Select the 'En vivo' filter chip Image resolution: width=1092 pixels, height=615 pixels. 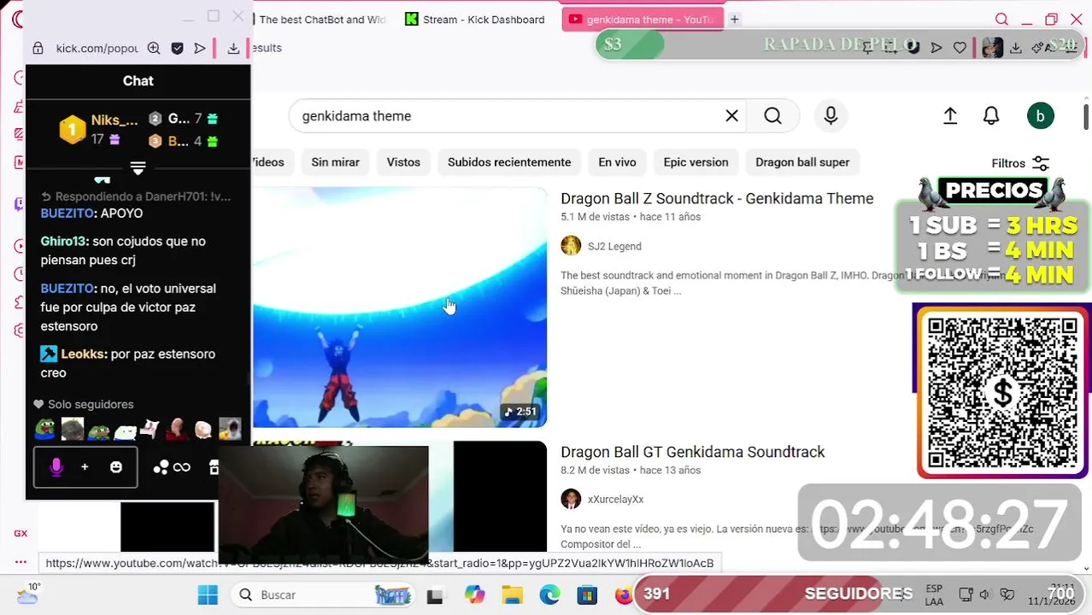(x=617, y=162)
